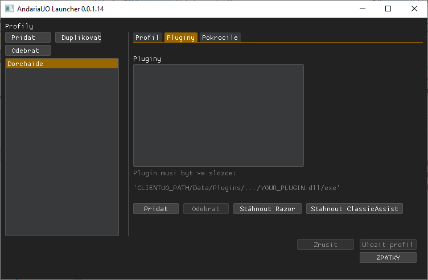Save using the Ulozit profil button
This screenshot has width=428, height=280.
pos(388,245)
